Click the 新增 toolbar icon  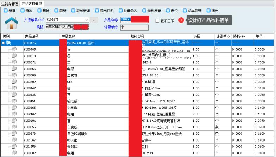click(6, 11)
